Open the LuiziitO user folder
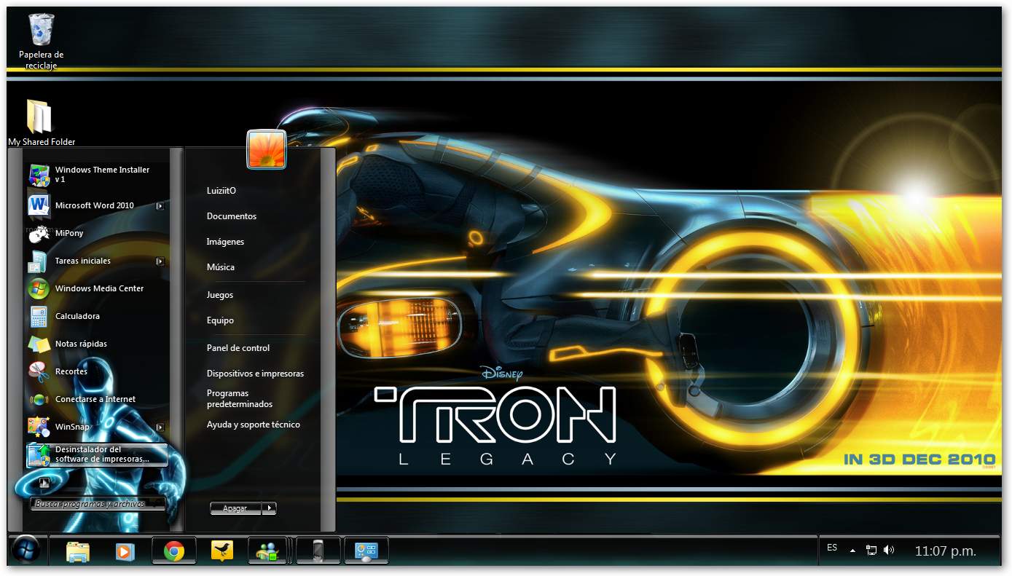The height and width of the screenshot is (576, 1012). tap(221, 191)
